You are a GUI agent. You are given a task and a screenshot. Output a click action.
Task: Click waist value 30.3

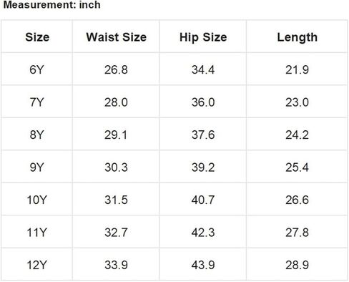point(116,167)
